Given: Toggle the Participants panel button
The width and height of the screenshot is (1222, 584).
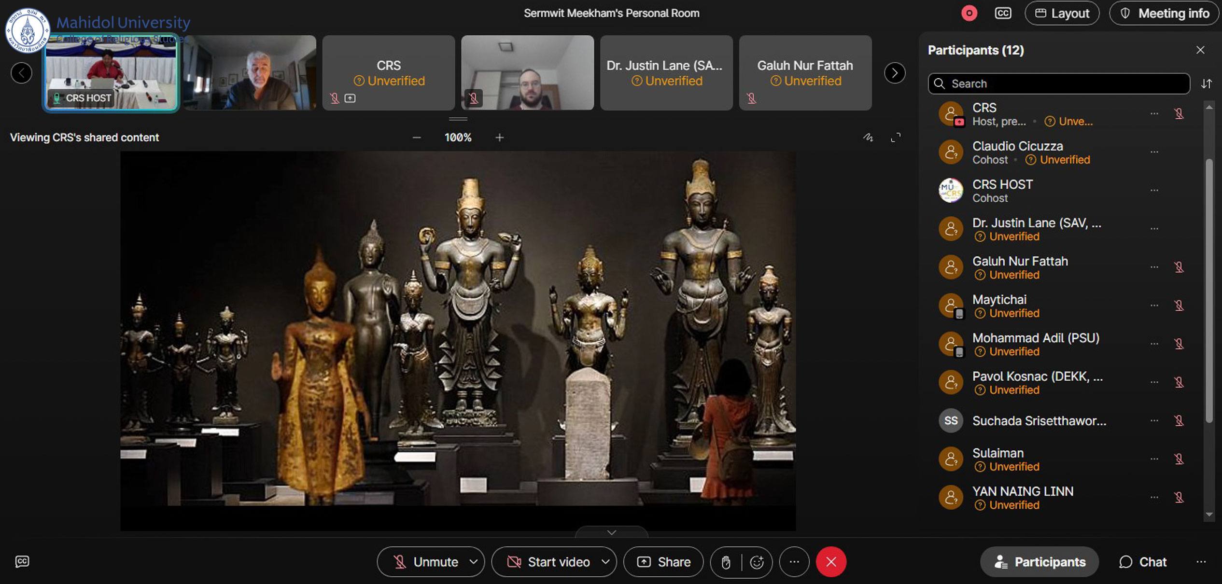Looking at the screenshot, I should click(x=1039, y=562).
